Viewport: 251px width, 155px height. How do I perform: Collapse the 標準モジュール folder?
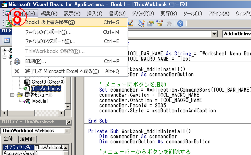[x=12, y=95]
